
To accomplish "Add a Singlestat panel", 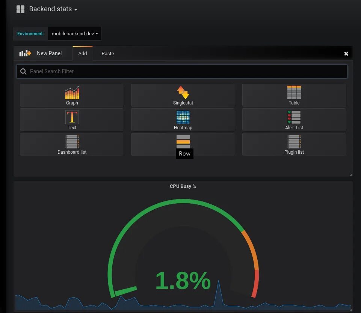I will 183,95.
